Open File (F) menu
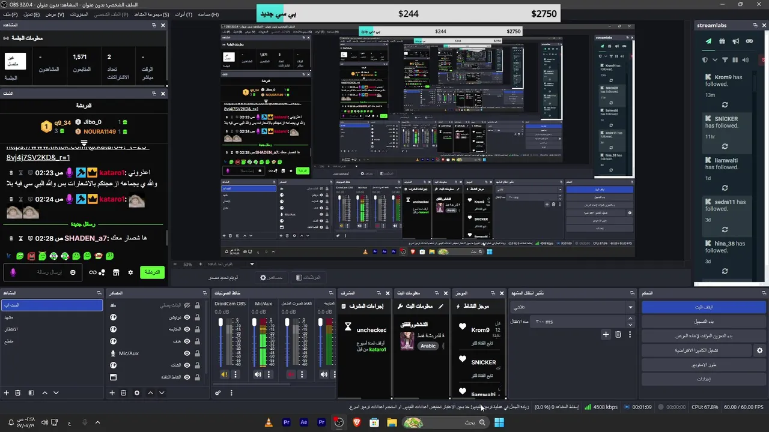The width and height of the screenshot is (769, 432). pyautogui.click(x=10, y=14)
